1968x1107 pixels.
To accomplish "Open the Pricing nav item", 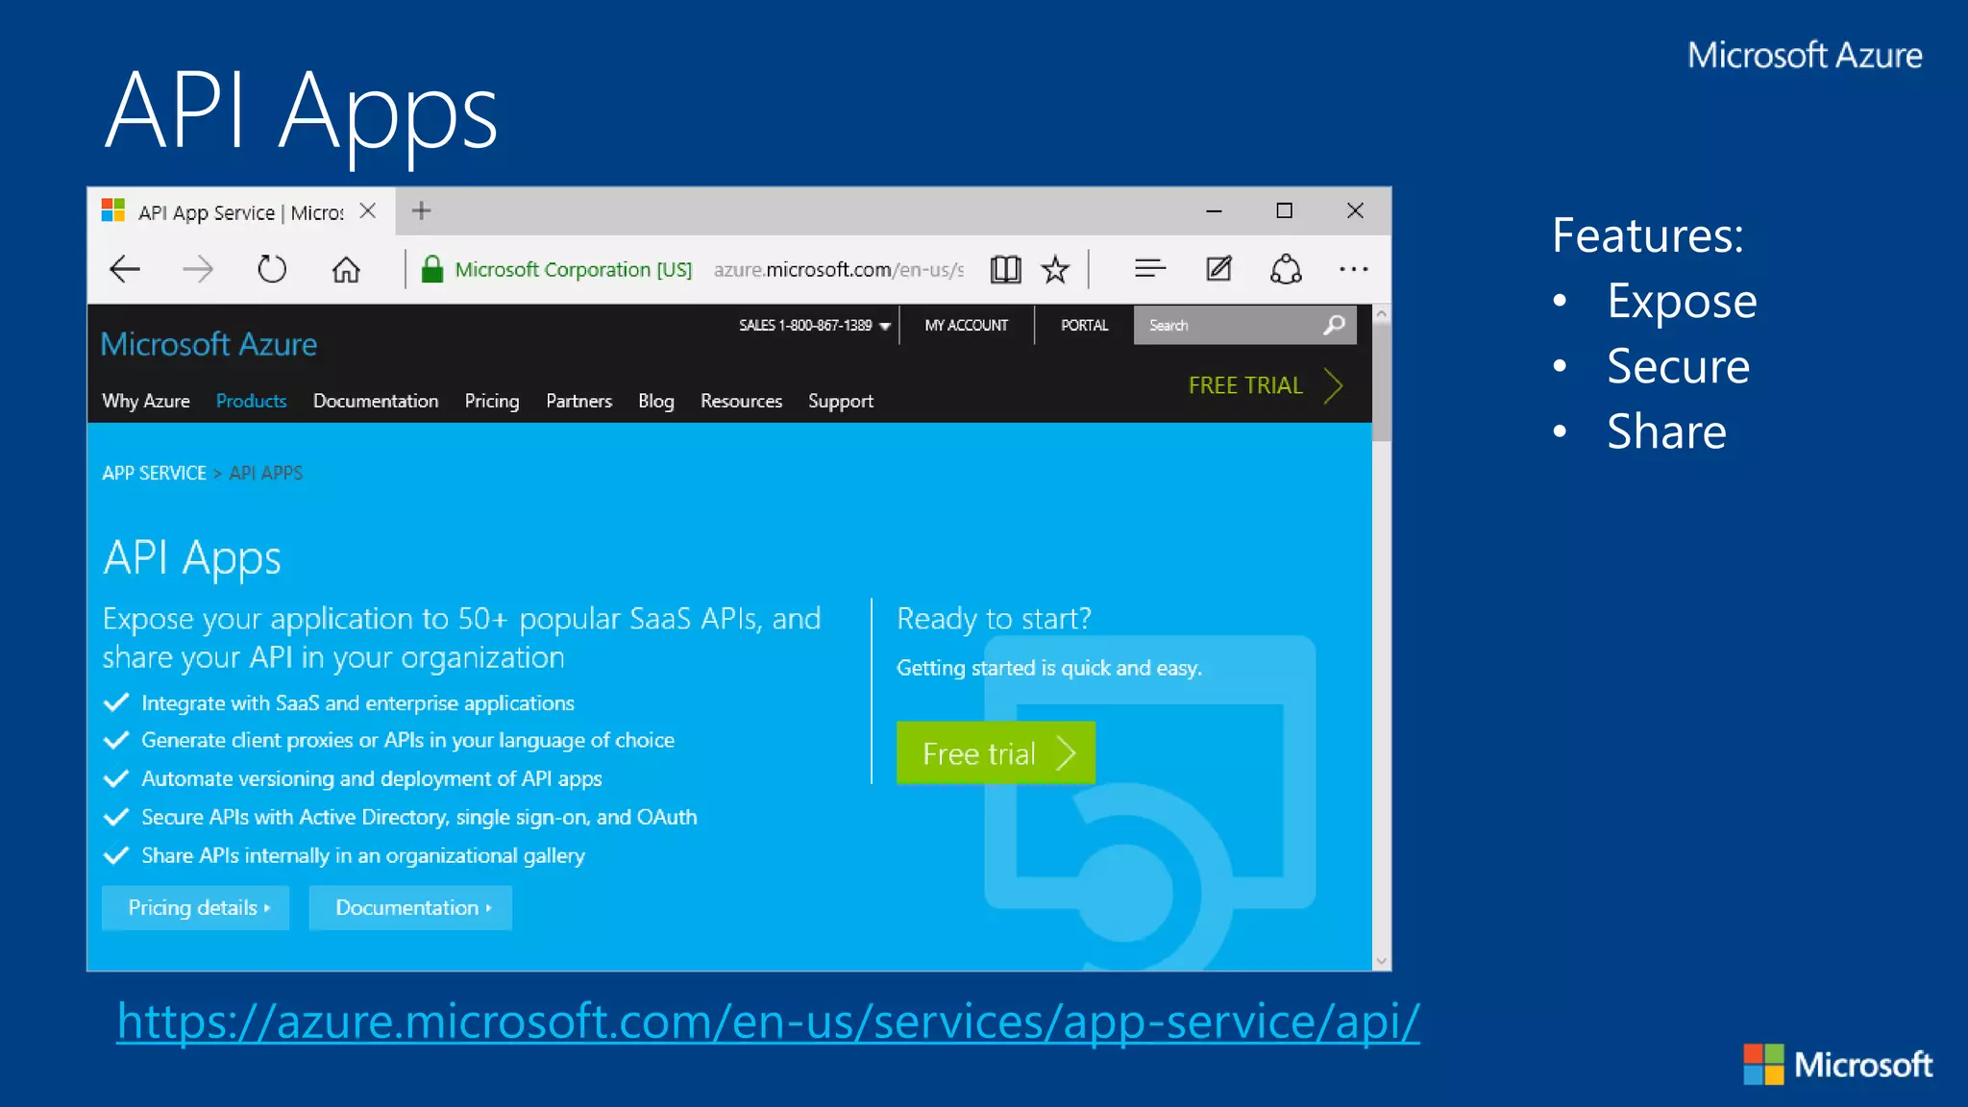I will click(492, 401).
